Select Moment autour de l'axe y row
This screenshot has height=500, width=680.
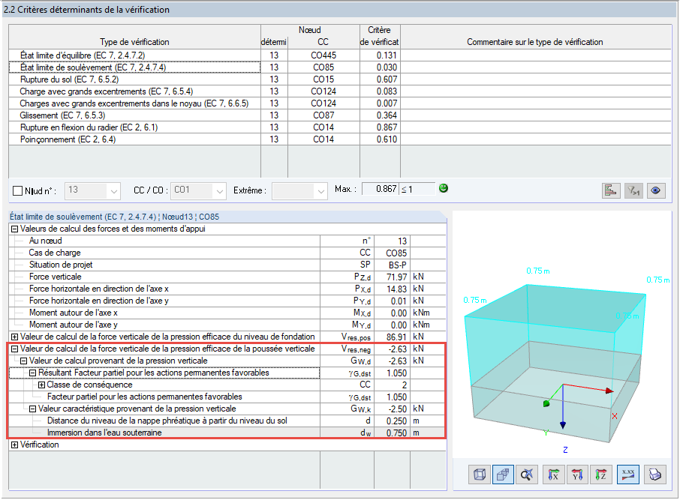[x=227, y=325]
